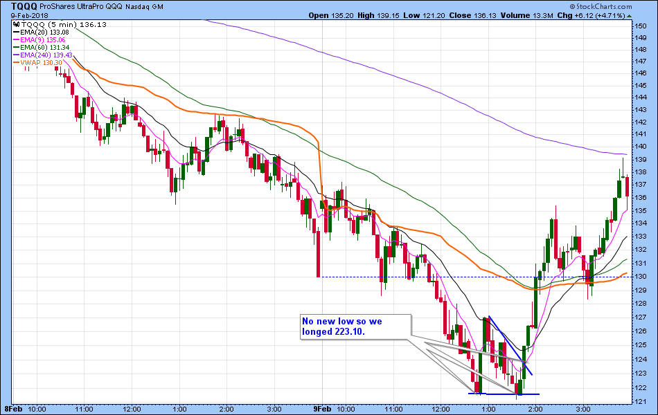Click the 12:00 label in the 9Feb session
Viewport: 658px width, 415px height.
tap(441, 409)
